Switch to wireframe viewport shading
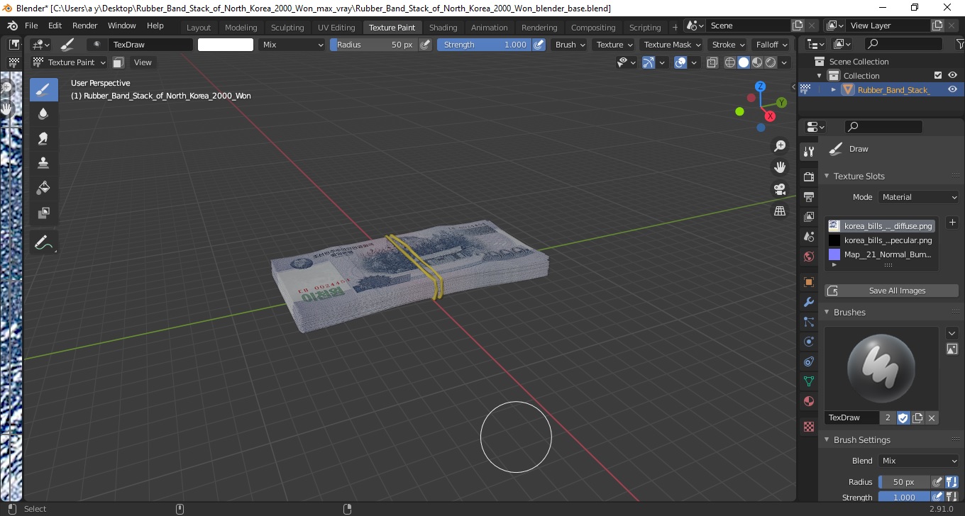This screenshot has height=516, width=965. click(x=730, y=62)
